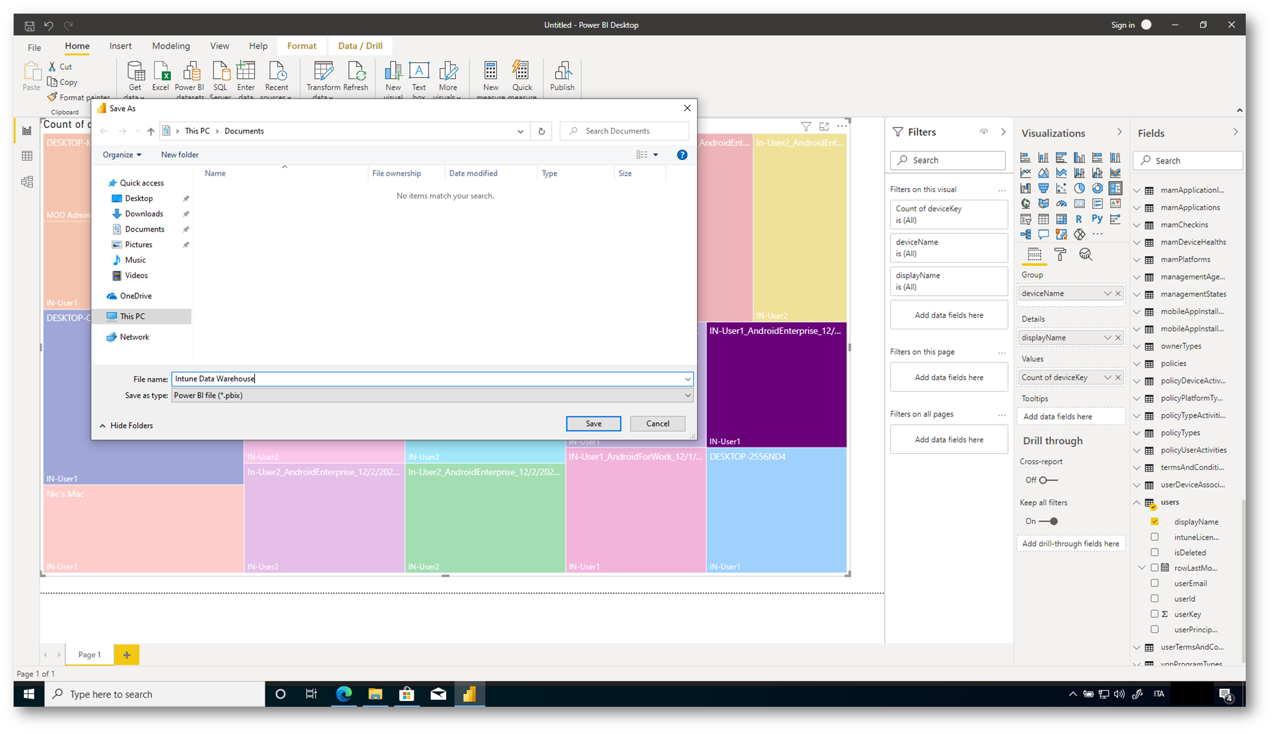Check the isDeleted field checkbox
1273x734 pixels.
[x=1154, y=552]
